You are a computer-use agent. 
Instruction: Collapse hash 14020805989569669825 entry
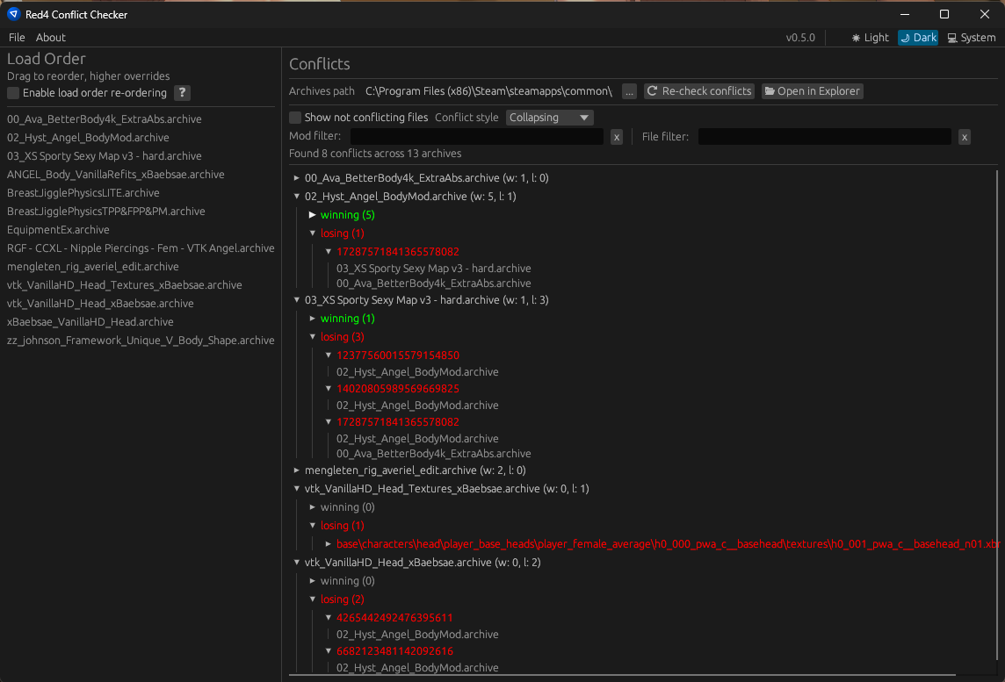tap(329, 389)
